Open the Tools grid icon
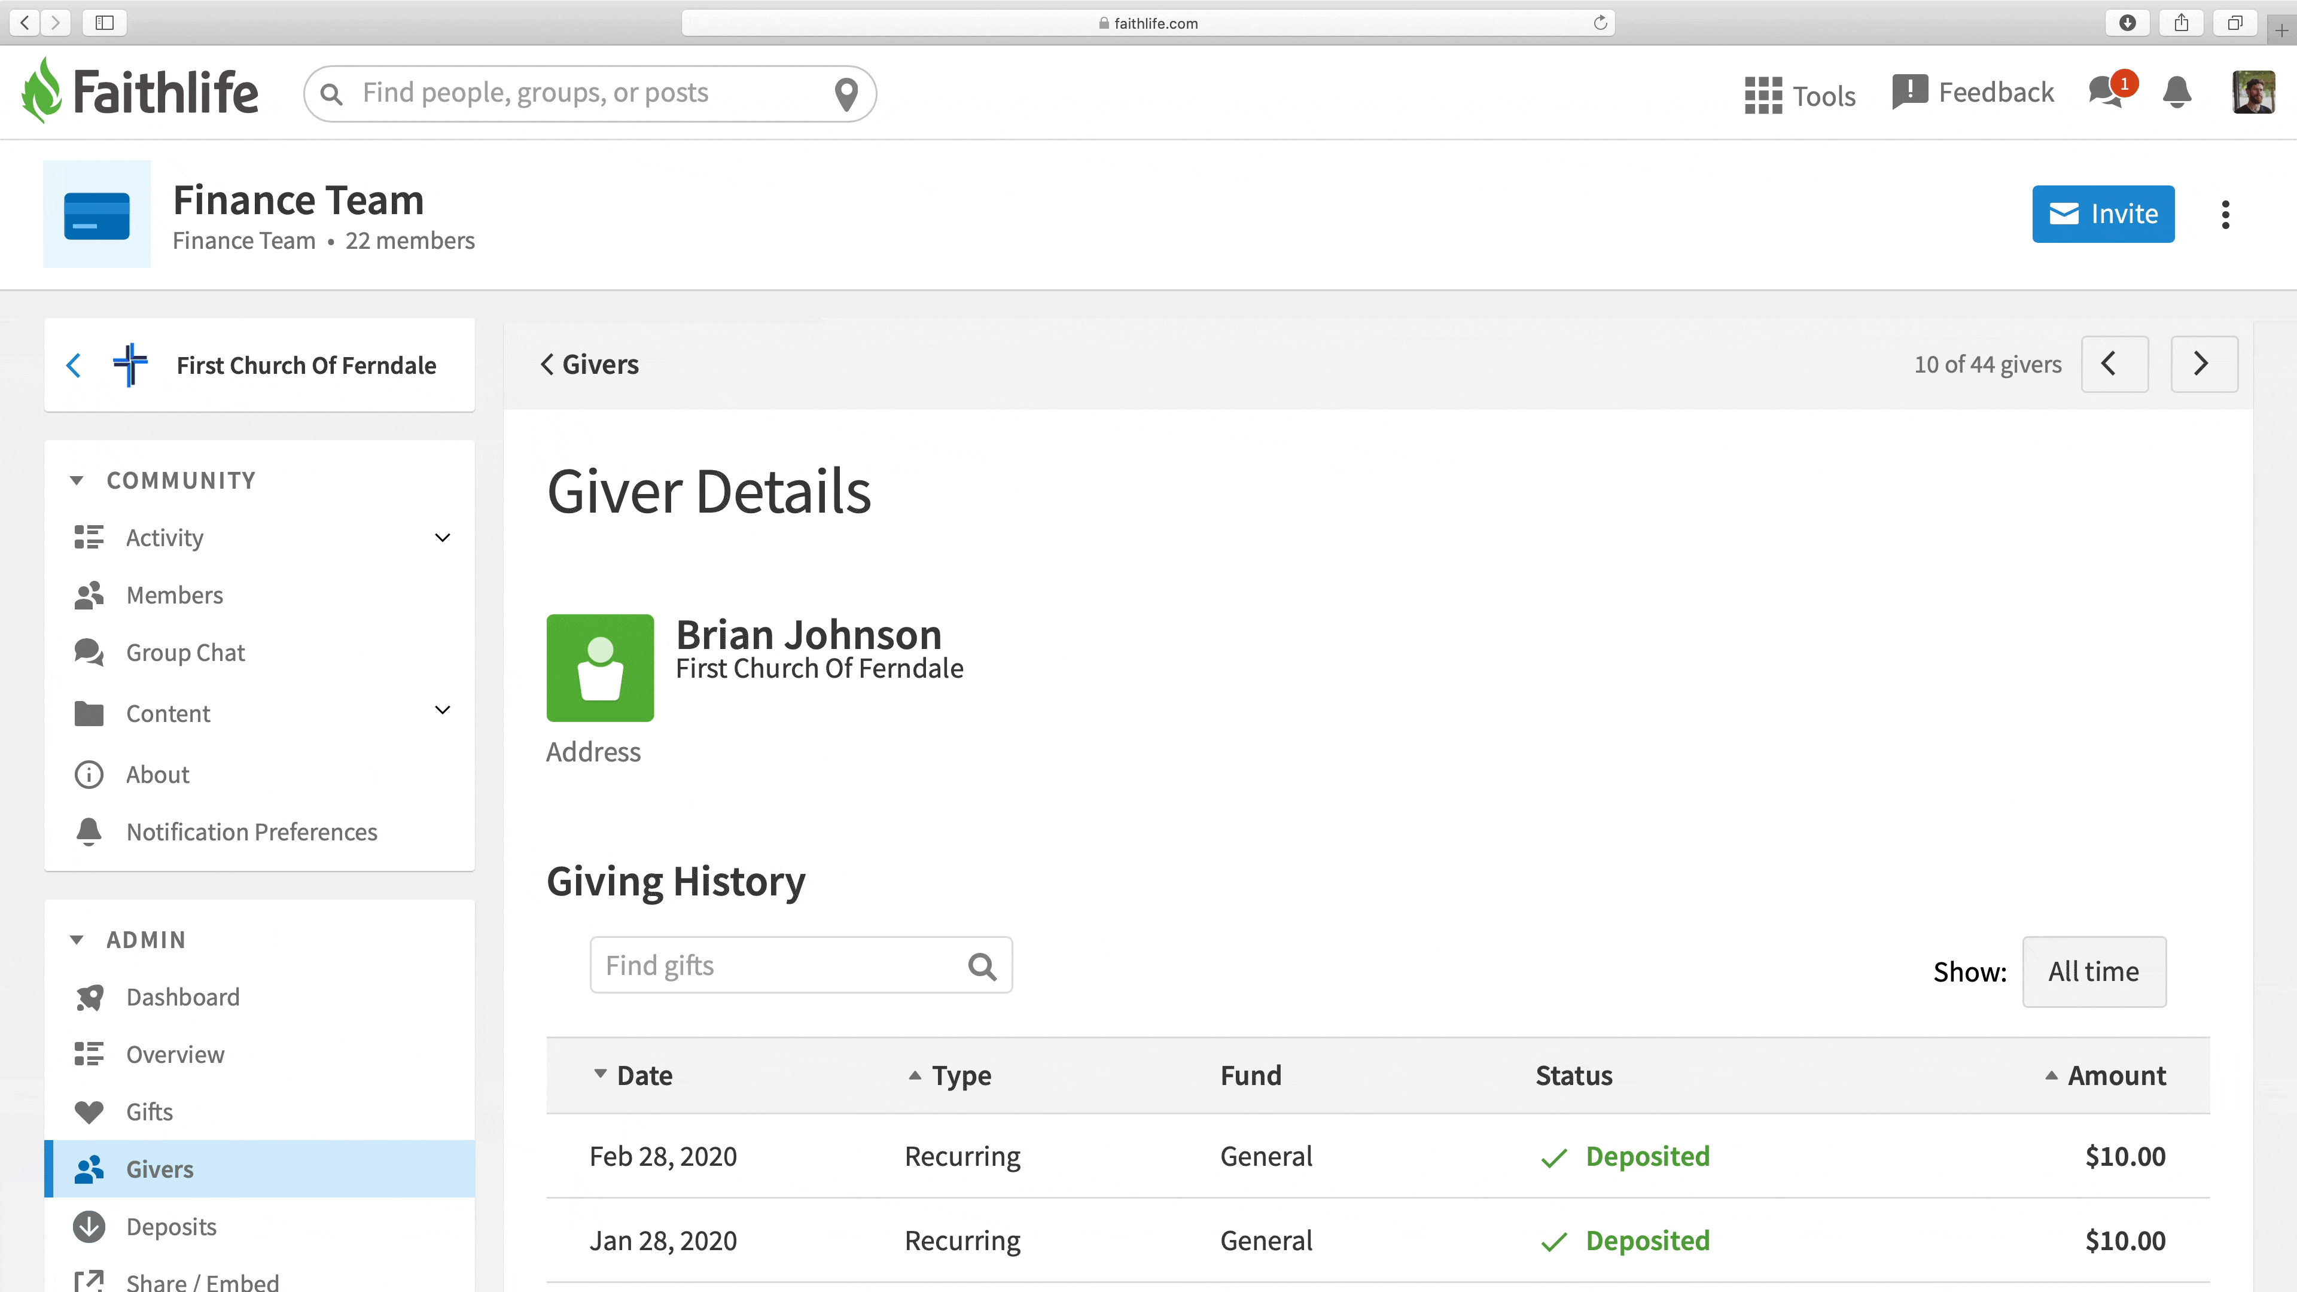This screenshot has height=1292, width=2297. pos(1763,95)
